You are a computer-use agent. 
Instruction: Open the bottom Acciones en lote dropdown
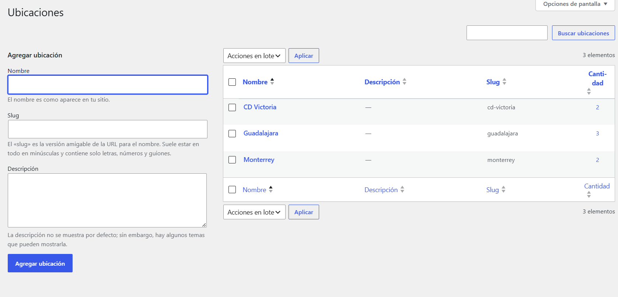click(254, 212)
